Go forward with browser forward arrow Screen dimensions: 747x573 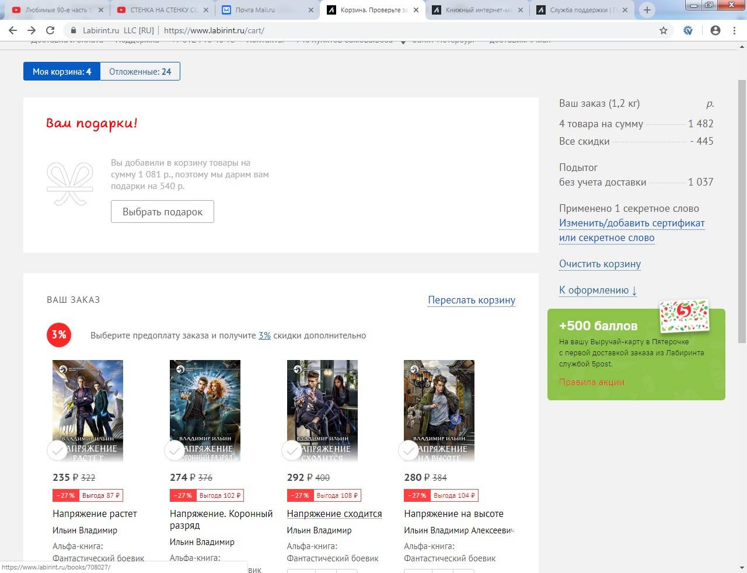click(32, 30)
